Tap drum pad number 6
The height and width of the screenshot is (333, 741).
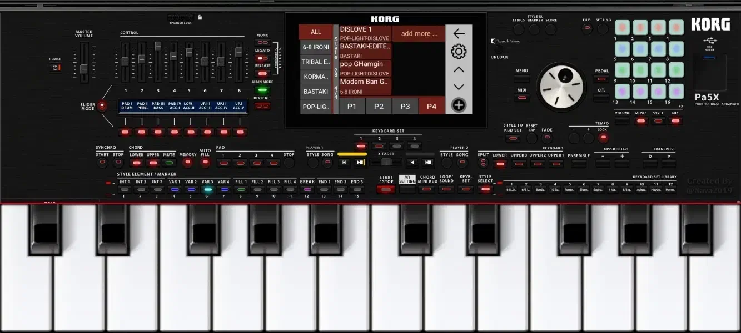click(x=641, y=48)
